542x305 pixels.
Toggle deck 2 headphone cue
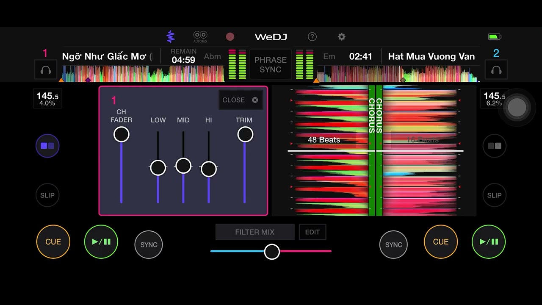[x=496, y=70]
